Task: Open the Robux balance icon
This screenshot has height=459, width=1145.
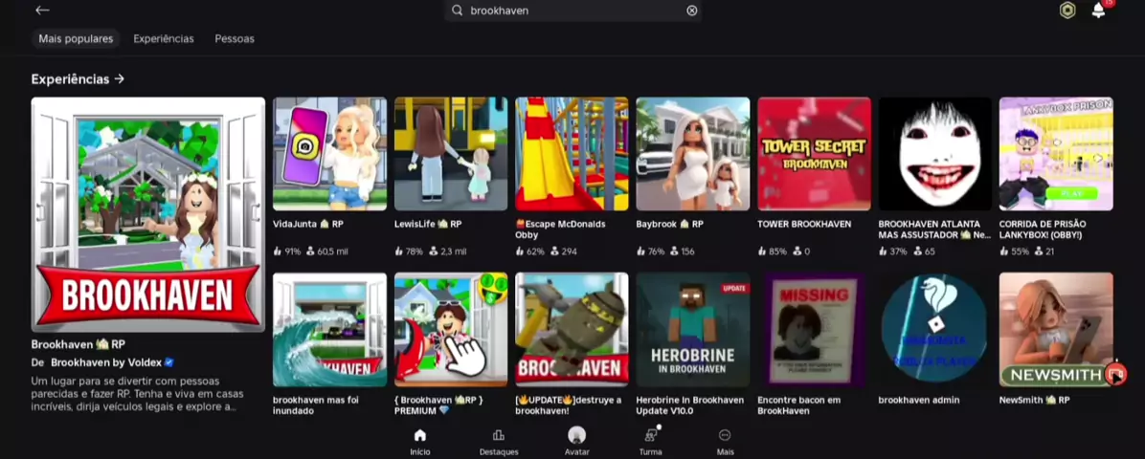Action: point(1067,11)
